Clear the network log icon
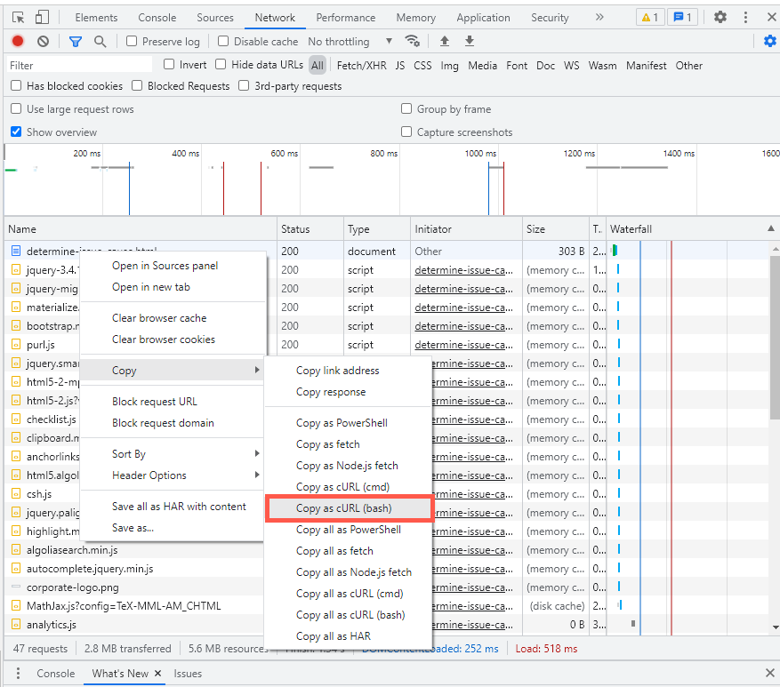This screenshot has height=687, width=780. [44, 41]
